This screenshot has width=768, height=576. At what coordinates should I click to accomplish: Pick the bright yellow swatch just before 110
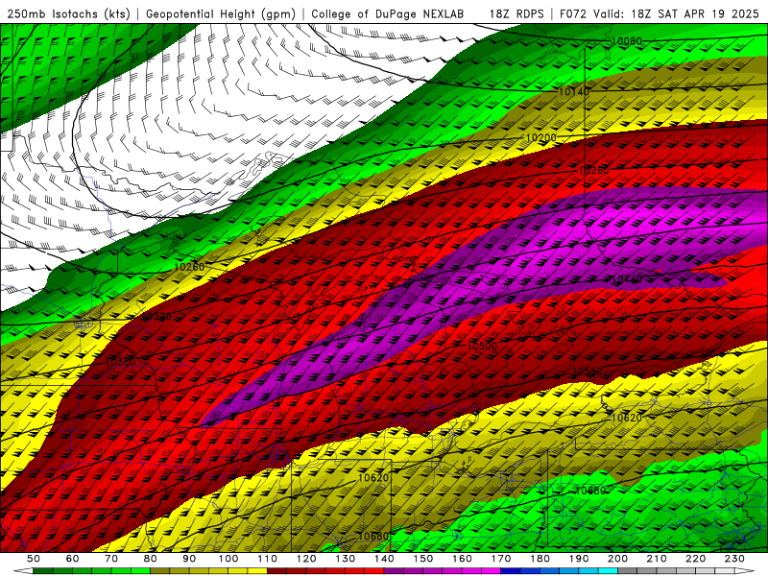[257, 571]
